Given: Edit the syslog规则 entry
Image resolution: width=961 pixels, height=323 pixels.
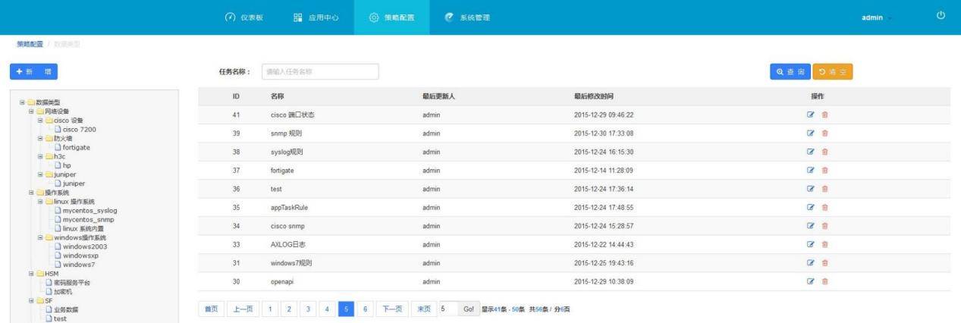Looking at the screenshot, I should [810, 152].
